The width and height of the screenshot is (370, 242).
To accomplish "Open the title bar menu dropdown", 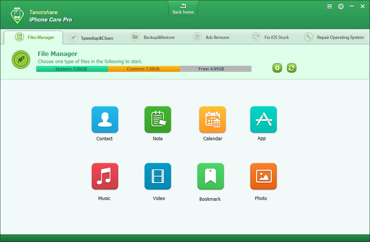I will [330, 6].
